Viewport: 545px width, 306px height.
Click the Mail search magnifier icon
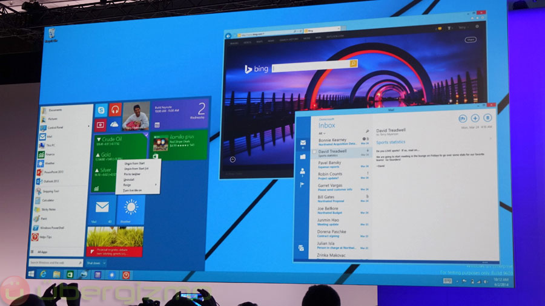(x=367, y=131)
